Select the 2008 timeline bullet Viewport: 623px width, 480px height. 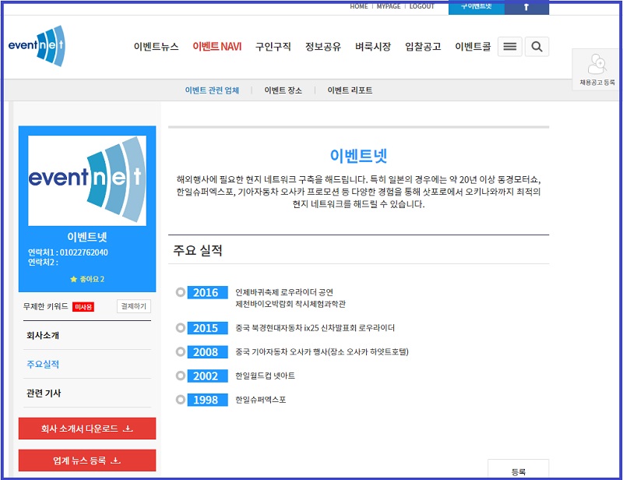click(181, 351)
